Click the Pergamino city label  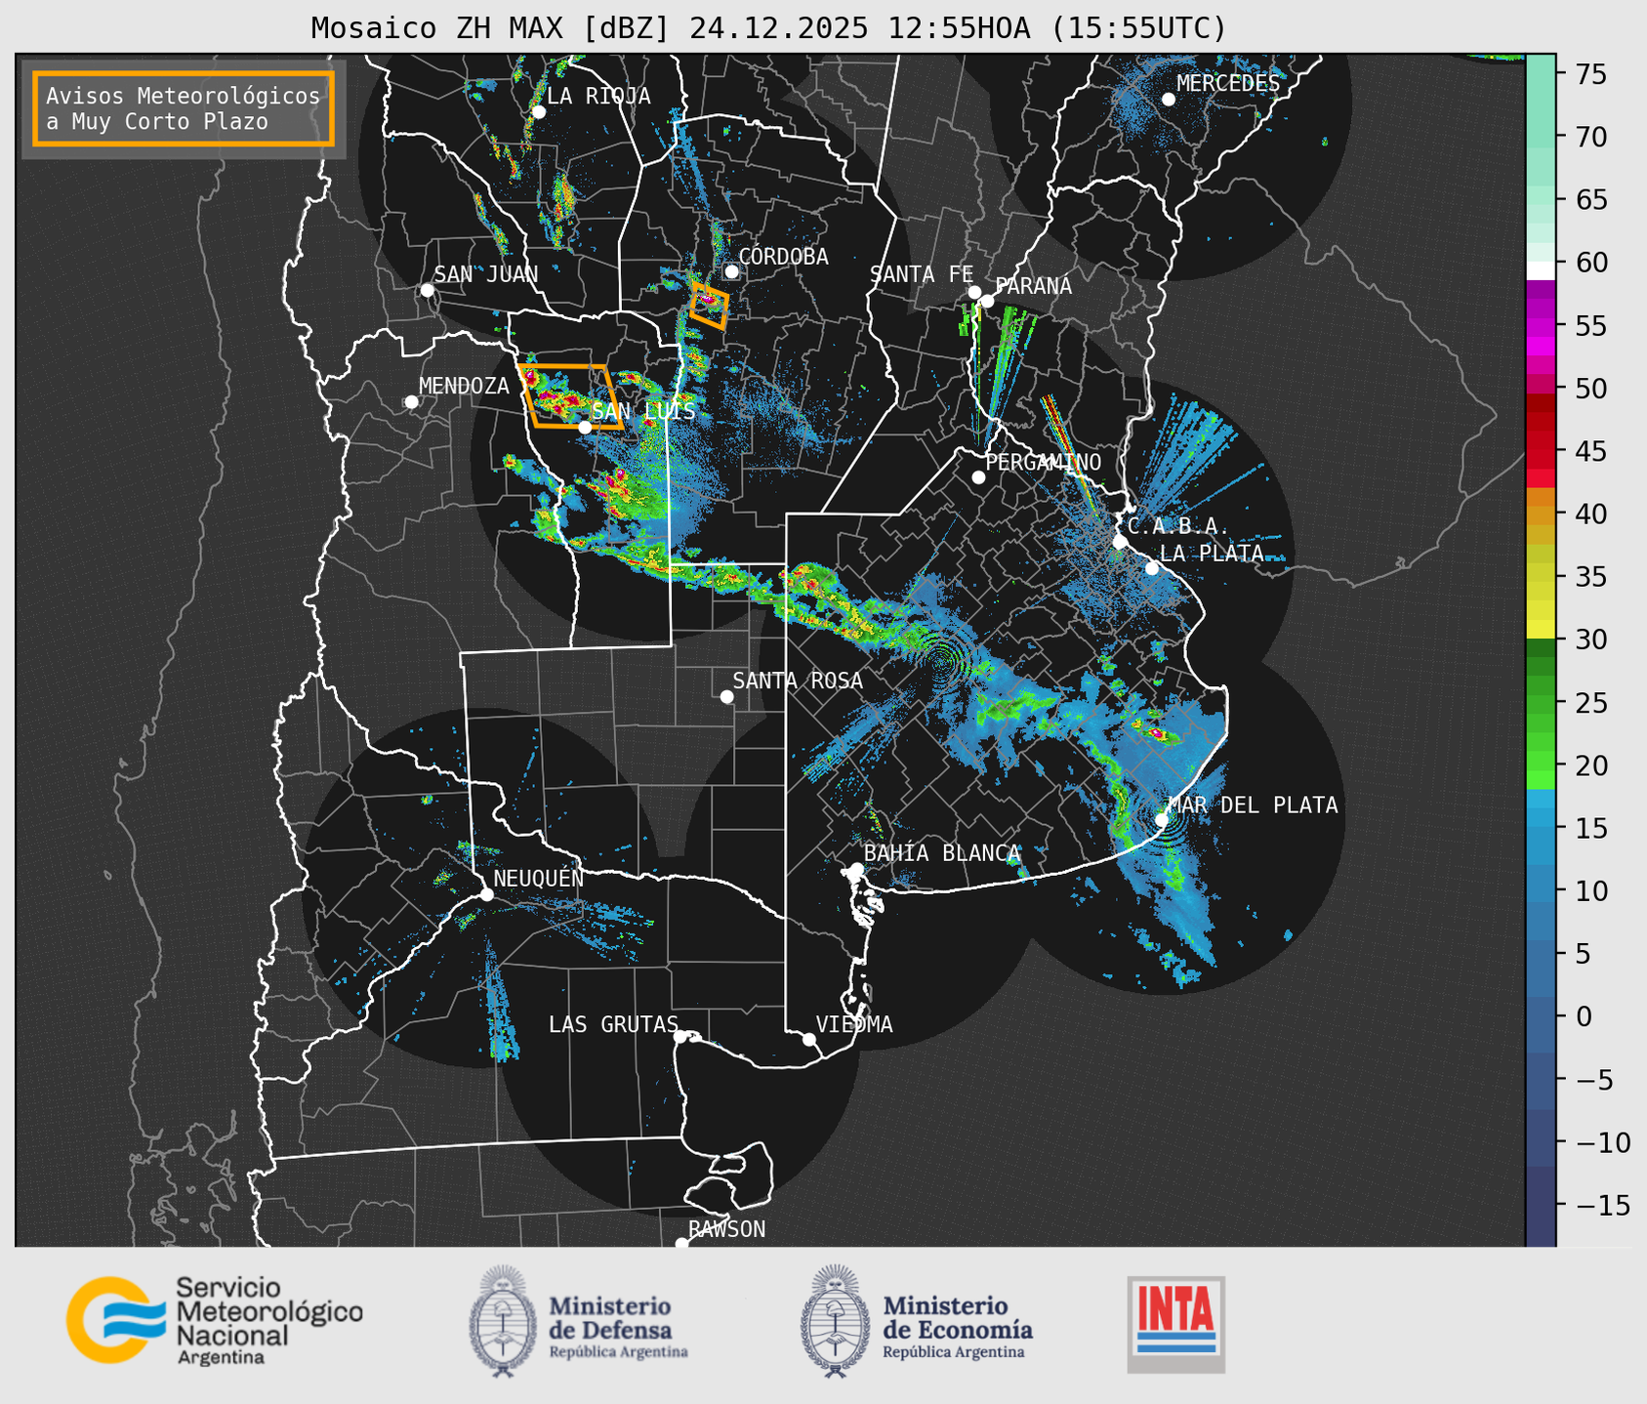[1043, 462]
